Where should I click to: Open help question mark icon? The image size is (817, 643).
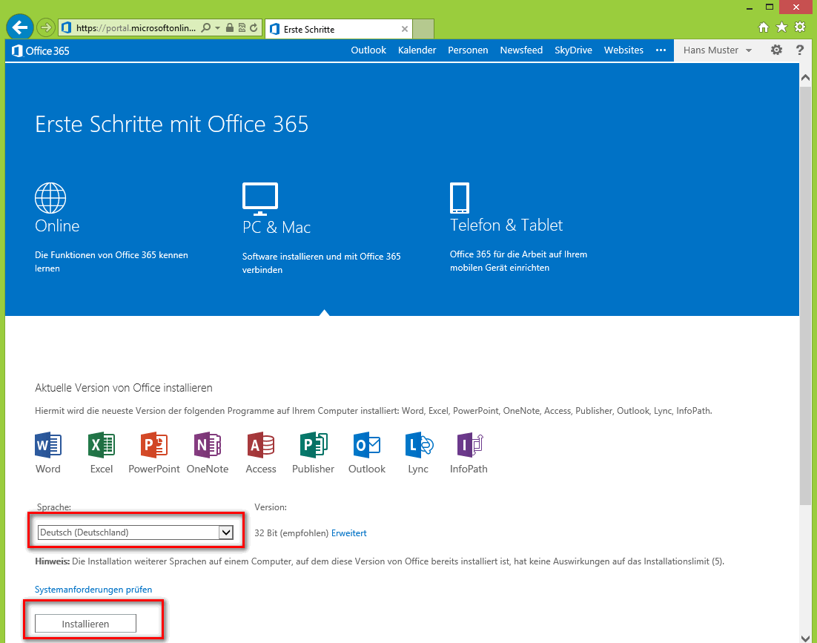point(800,50)
